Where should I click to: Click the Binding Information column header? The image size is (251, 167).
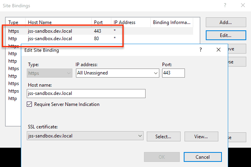pyautogui.click(x=172, y=22)
